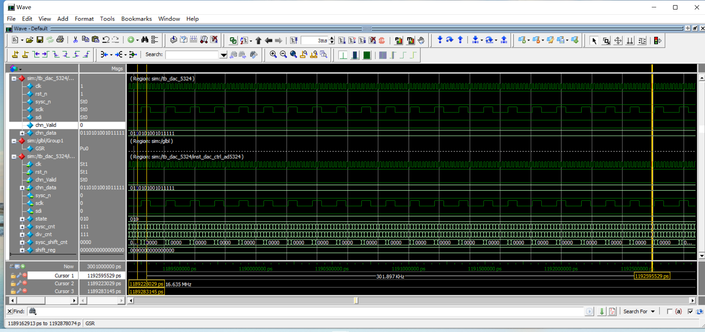Screen dimensions: 705x332
Task: Expand the state signal bus
Action: pyautogui.click(x=22, y=219)
